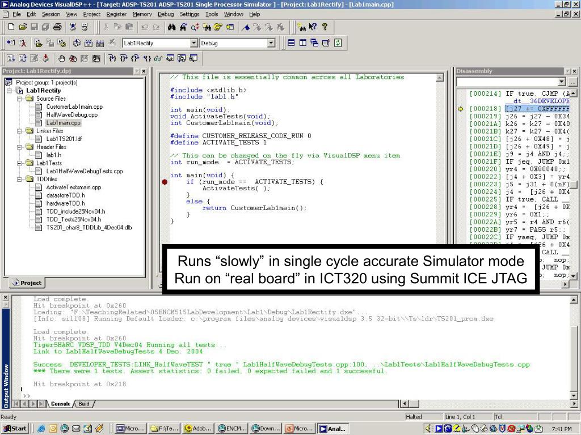Click the Project tab below file tree

point(27,283)
